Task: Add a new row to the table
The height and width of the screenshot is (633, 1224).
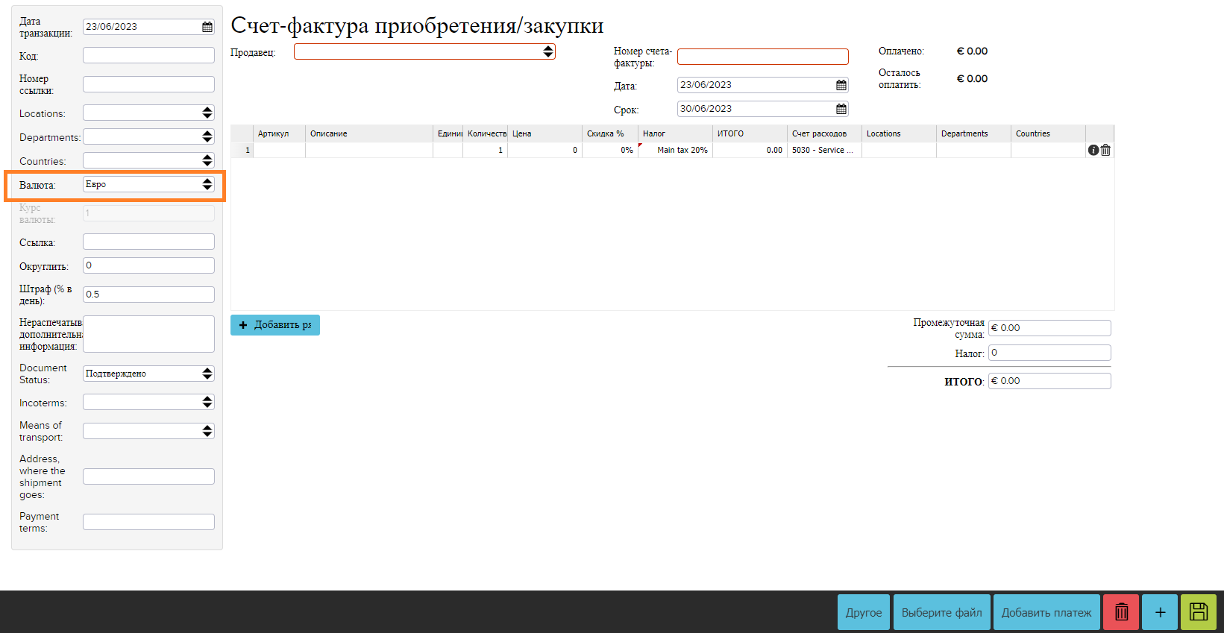Action: pos(275,325)
